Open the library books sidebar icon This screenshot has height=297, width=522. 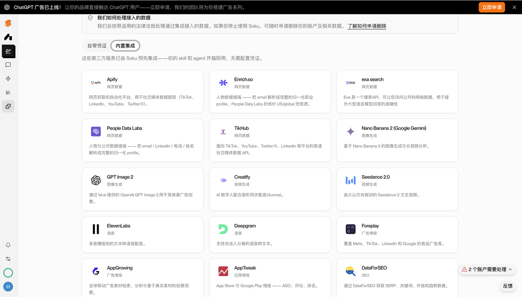click(x=8, y=93)
